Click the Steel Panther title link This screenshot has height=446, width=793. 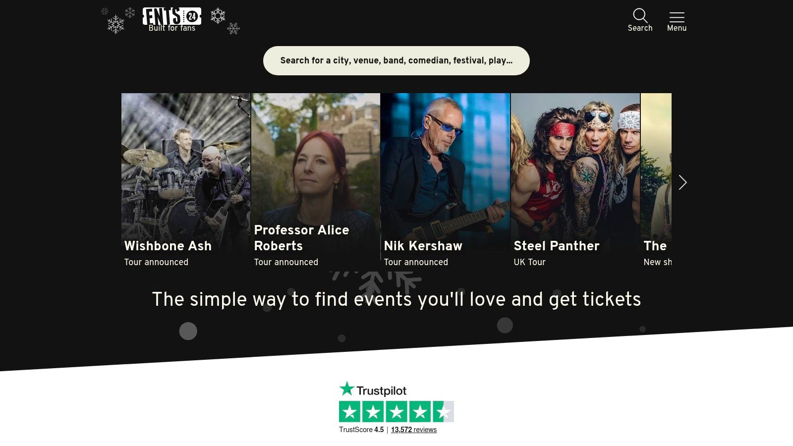coord(557,246)
